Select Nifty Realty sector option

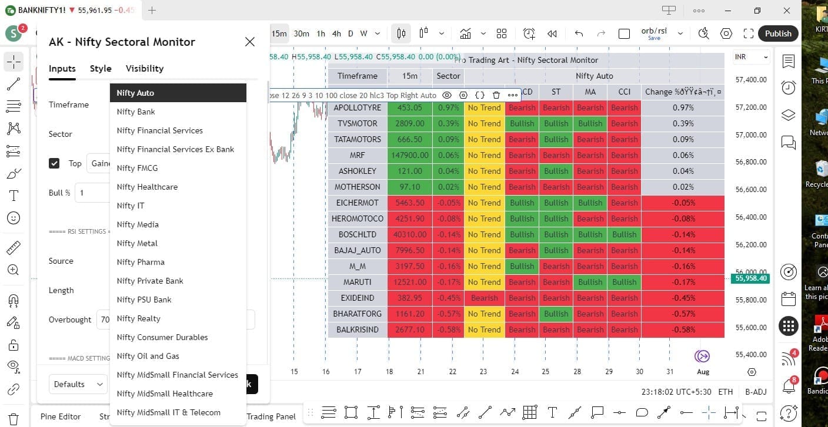point(178,318)
